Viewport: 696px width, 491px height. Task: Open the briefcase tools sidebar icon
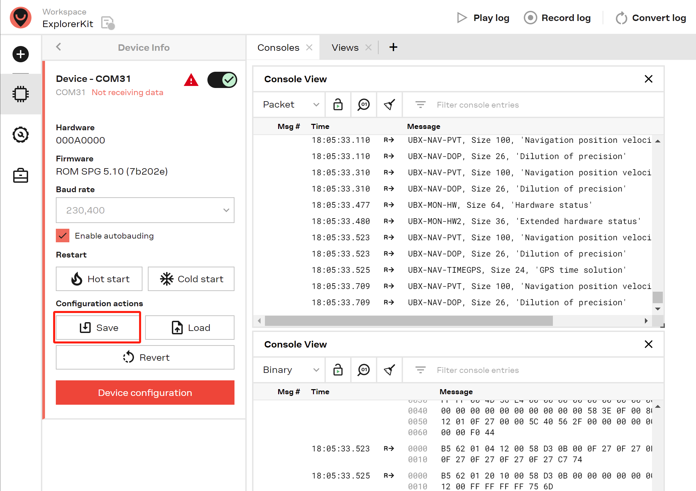tap(21, 176)
